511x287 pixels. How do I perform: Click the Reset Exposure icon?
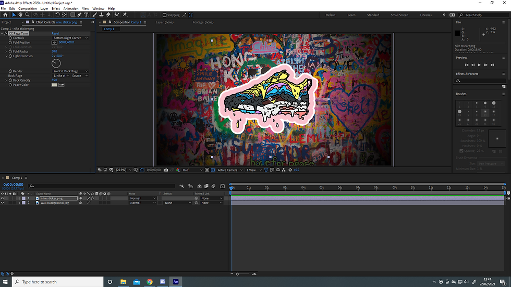[290, 170]
